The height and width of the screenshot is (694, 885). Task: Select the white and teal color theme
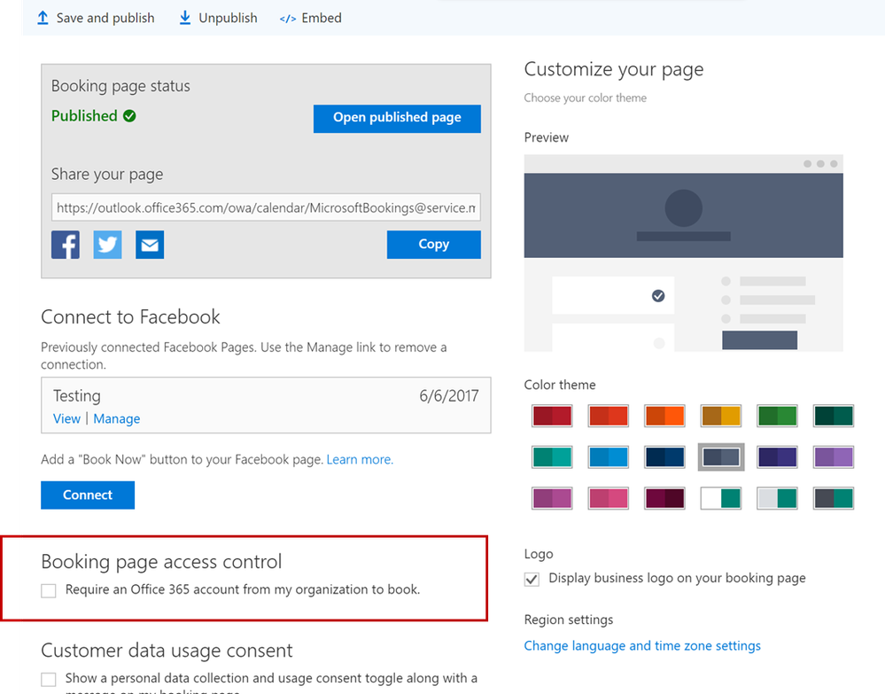tap(721, 499)
